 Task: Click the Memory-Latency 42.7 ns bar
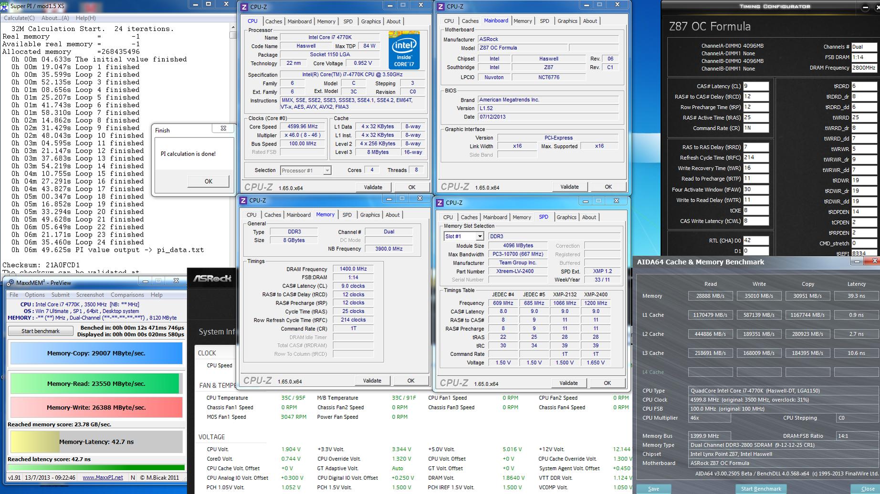click(x=96, y=442)
